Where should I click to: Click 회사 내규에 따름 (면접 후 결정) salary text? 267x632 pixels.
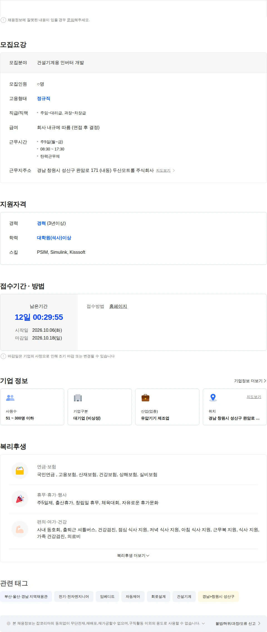pyautogui.click(x=68, y=128)
